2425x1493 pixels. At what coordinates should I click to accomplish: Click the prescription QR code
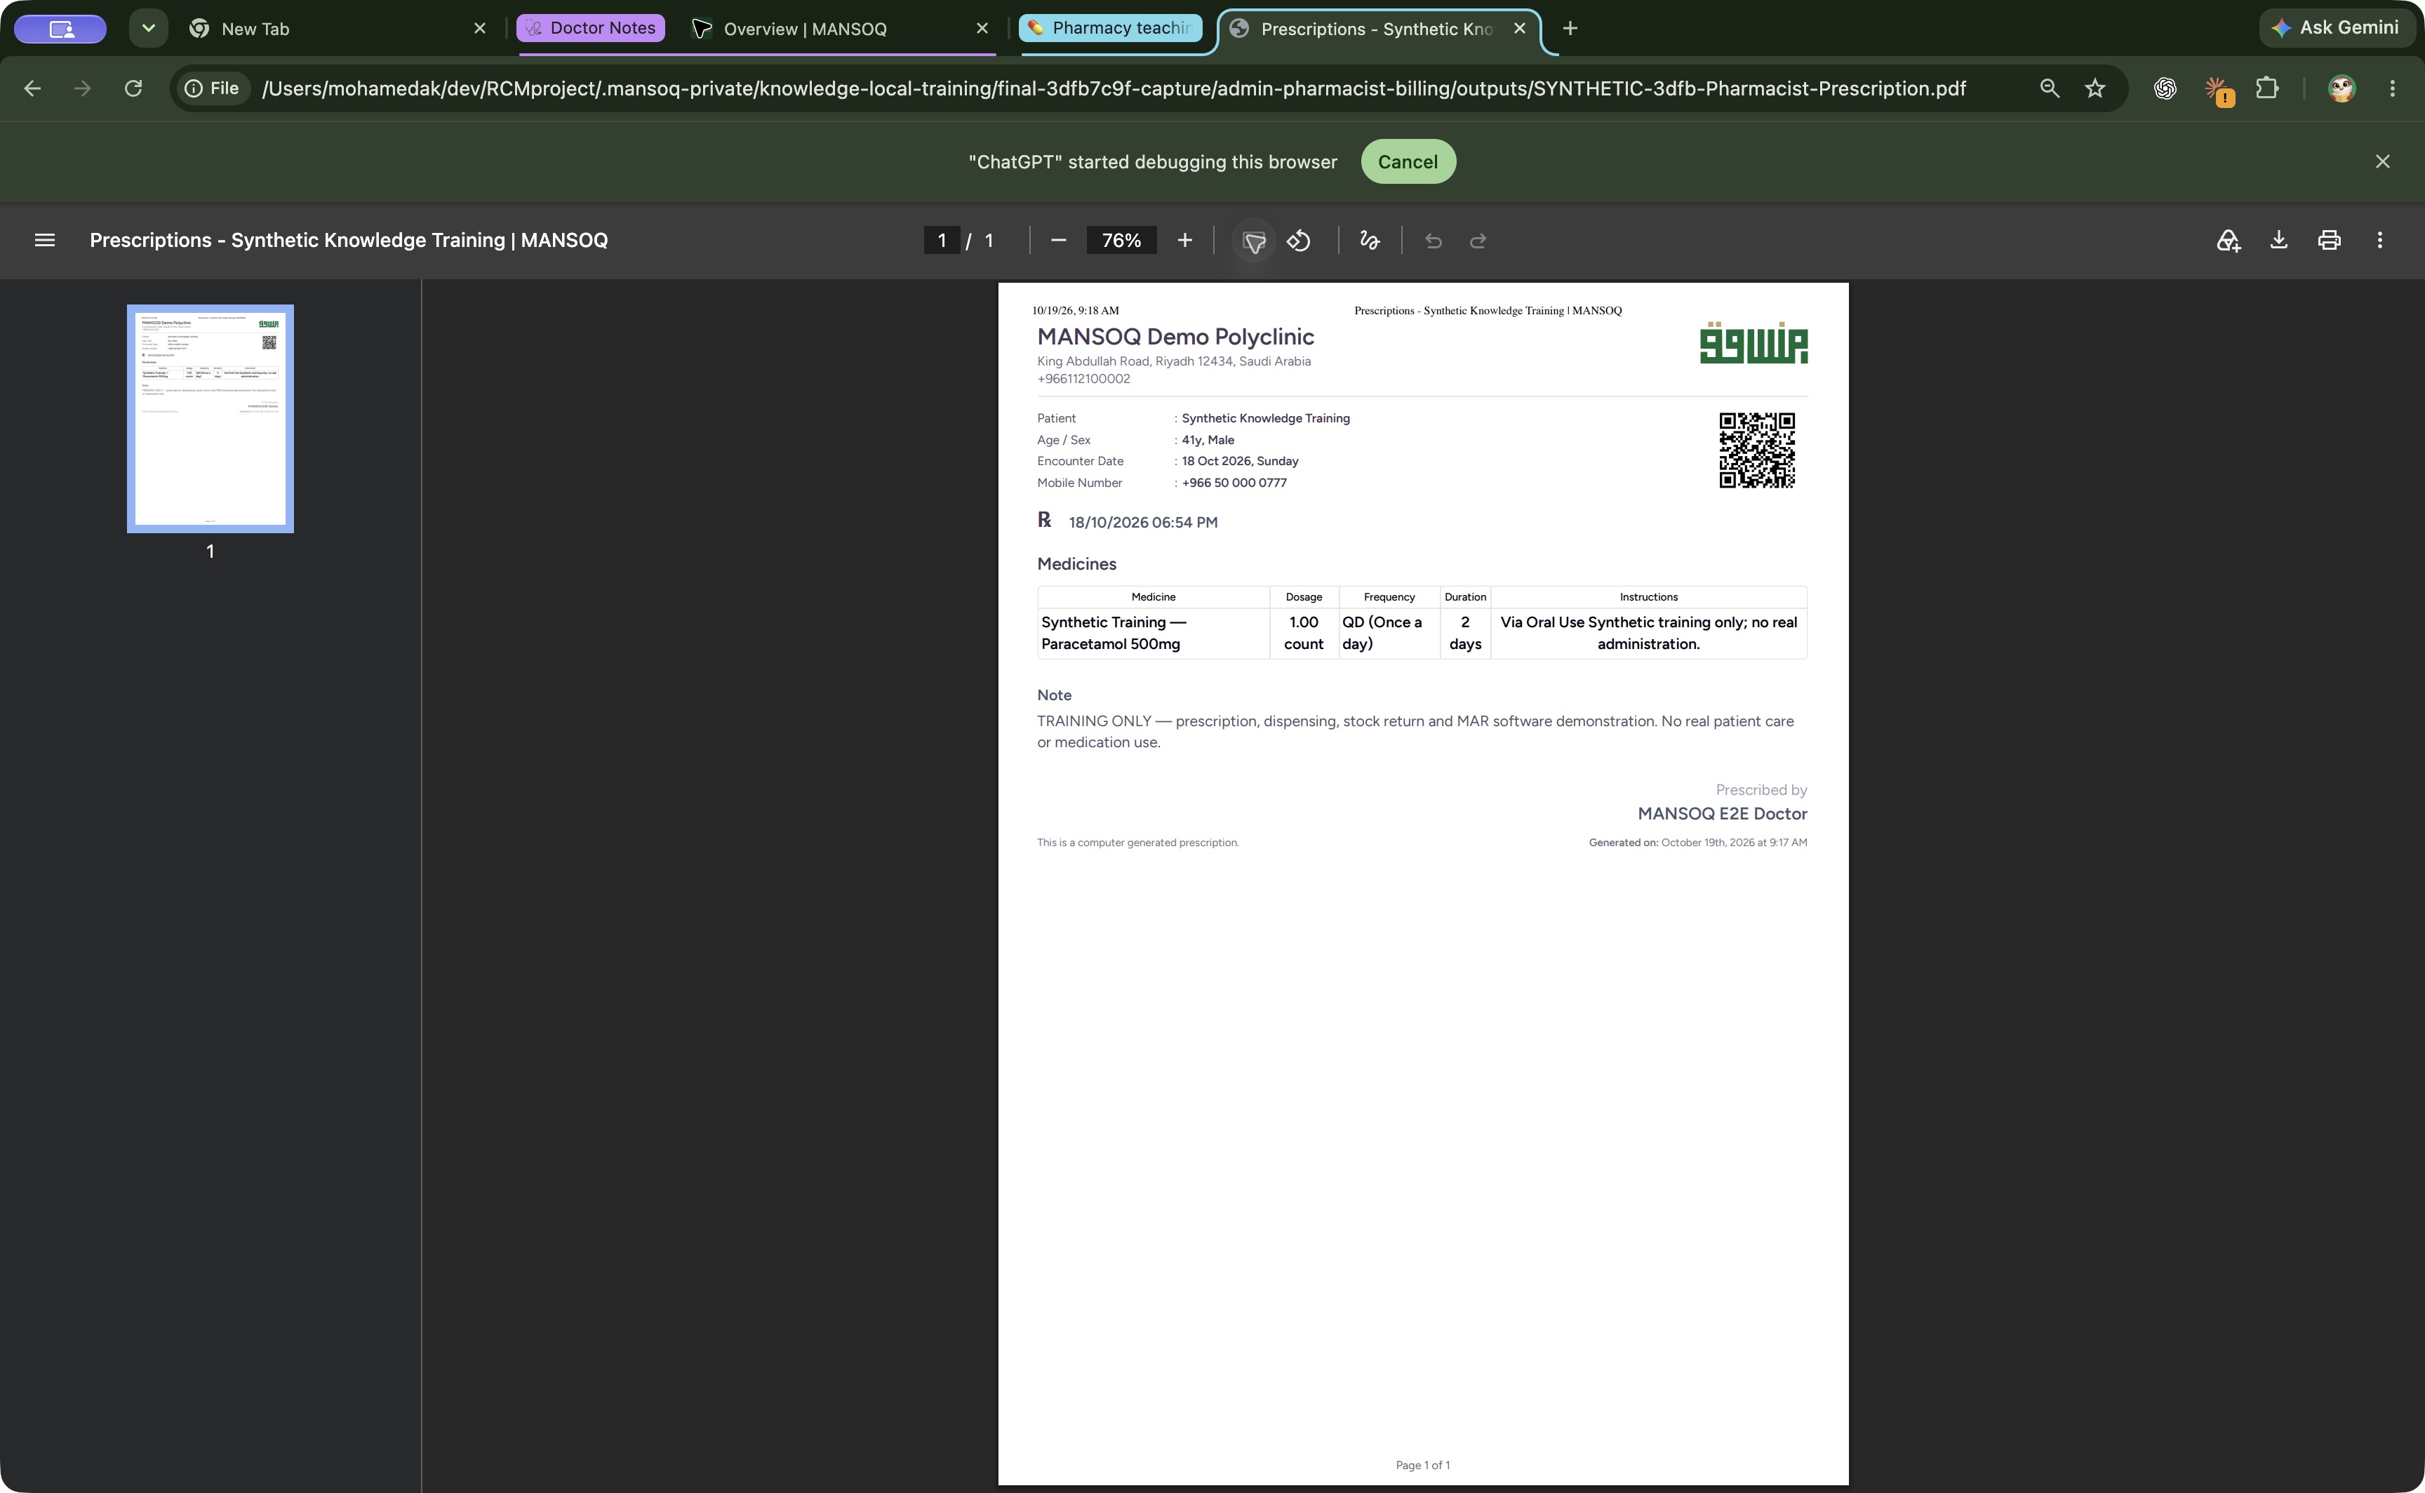(1756, 450)
